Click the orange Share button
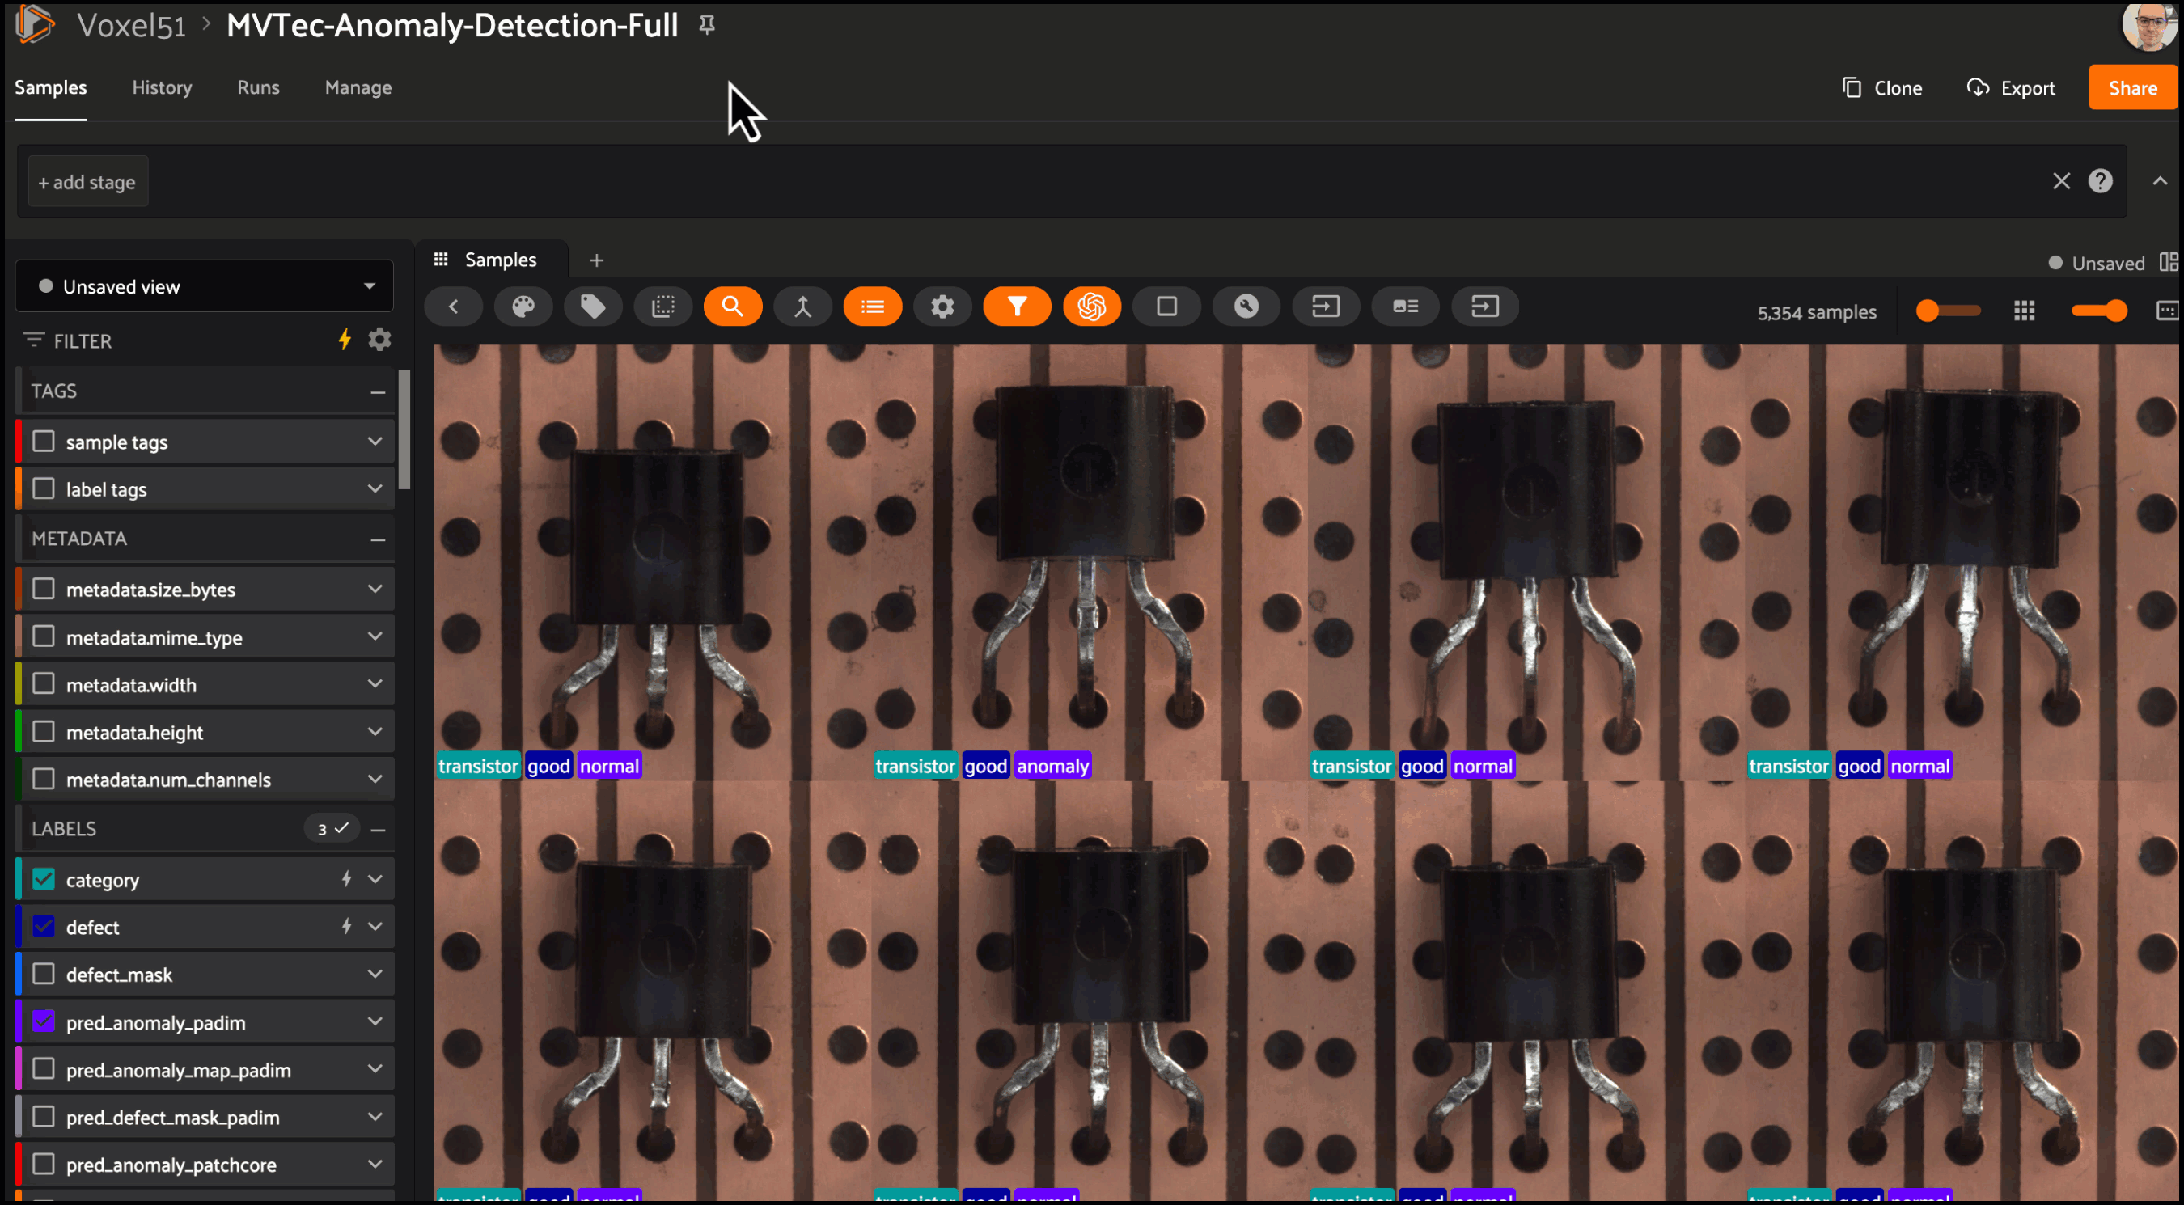This screenshot has width=2184, height=1205. [x=2131, y=87]
